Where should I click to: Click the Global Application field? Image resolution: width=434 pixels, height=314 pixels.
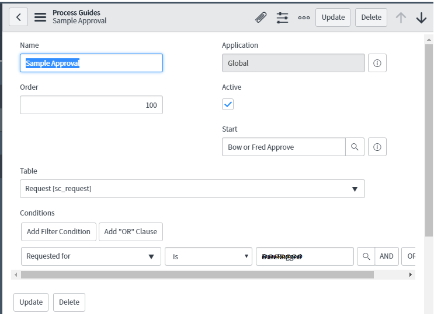[293, 63]
